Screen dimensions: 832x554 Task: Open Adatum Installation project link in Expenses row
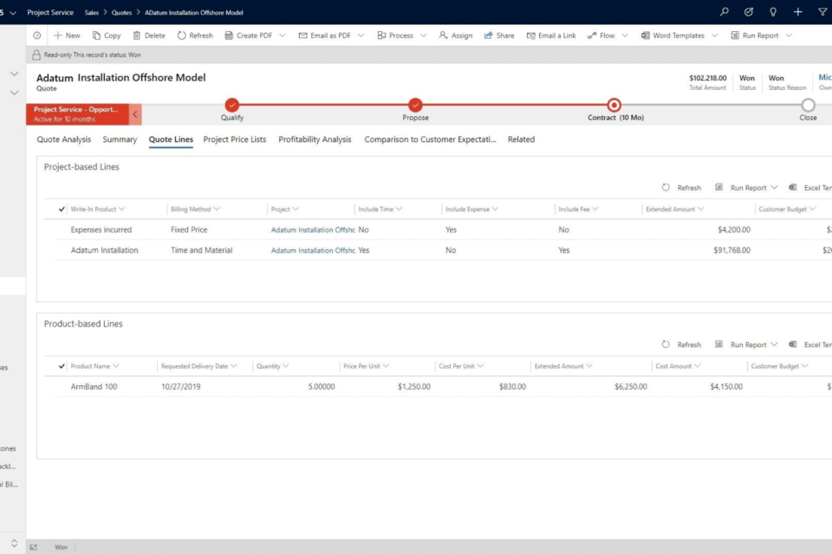pos(313,230)
